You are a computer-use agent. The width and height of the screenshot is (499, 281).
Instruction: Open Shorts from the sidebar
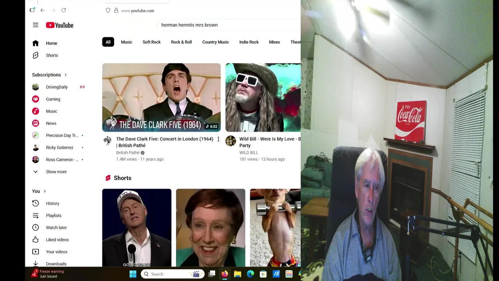52,55
